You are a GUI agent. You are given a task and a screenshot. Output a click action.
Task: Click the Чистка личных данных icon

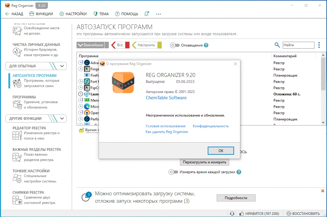(17, 52)
